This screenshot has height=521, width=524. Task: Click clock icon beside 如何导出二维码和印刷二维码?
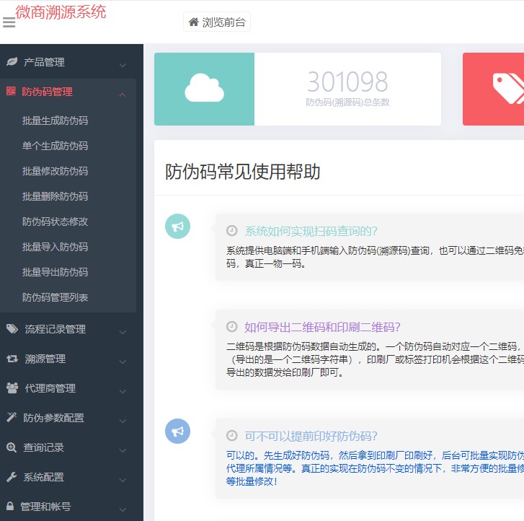point(231,327)
